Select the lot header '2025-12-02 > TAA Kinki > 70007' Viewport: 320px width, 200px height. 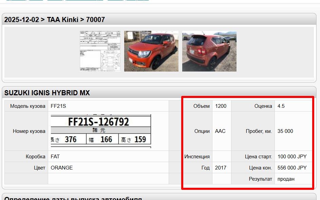tap(55, 20)
